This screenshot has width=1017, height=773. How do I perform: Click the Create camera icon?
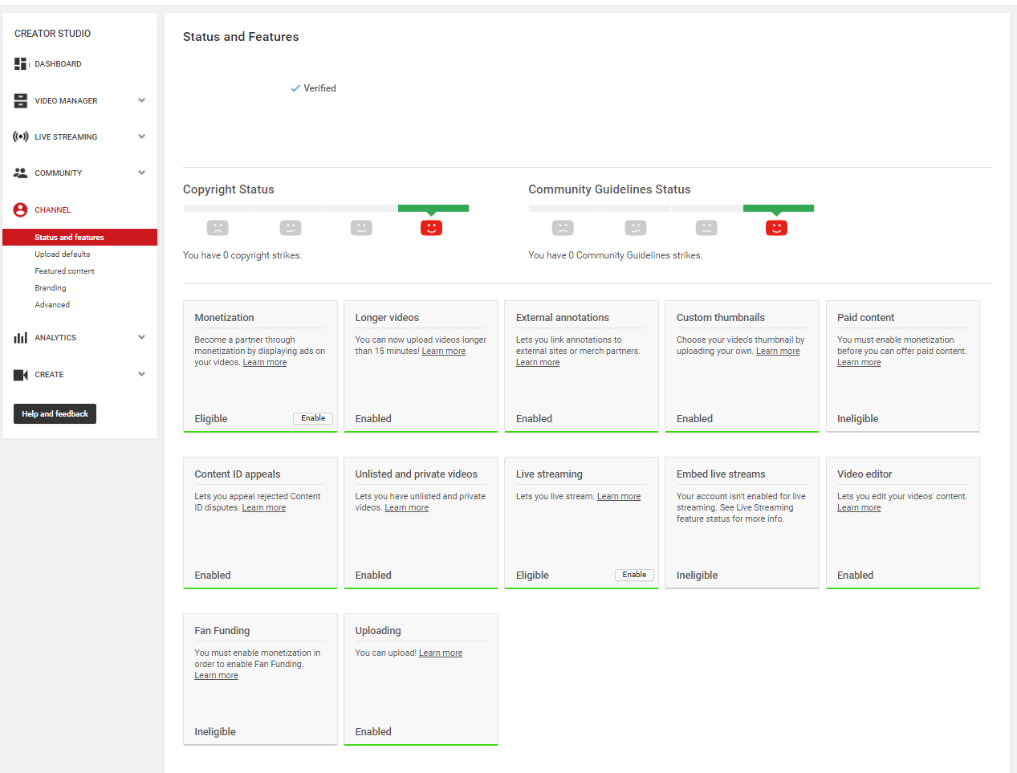[x=21, y=375]
